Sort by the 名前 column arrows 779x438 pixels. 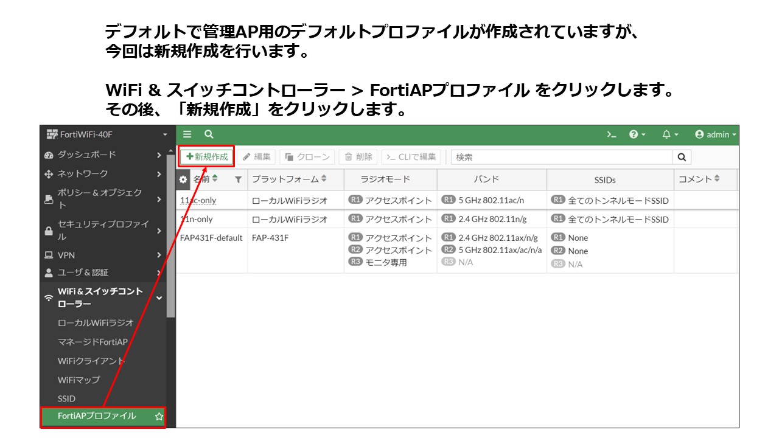214,179
